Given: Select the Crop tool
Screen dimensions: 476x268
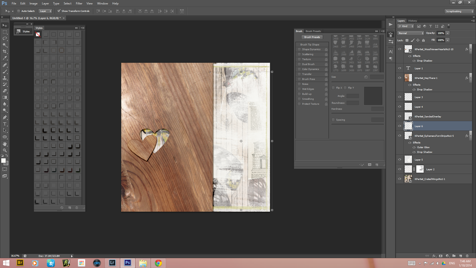Looking at the screenshot, I should [x=5, y=52].
